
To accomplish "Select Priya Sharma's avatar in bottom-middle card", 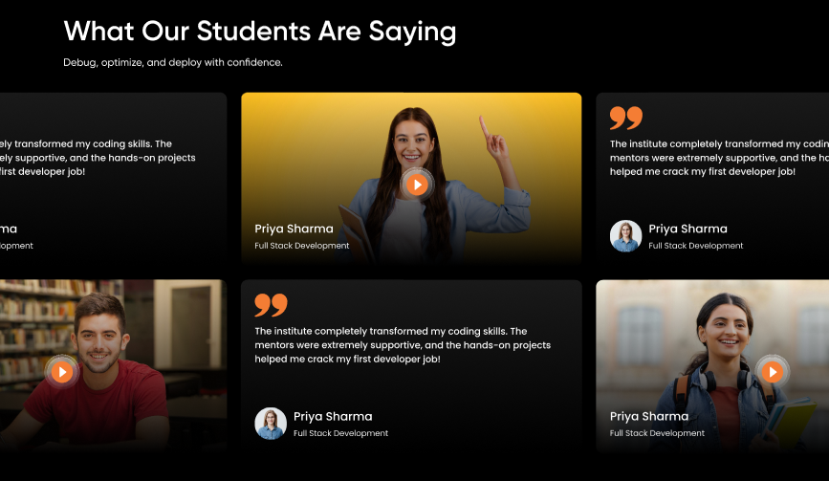I will pyautogui.click(x=271, y=424).
